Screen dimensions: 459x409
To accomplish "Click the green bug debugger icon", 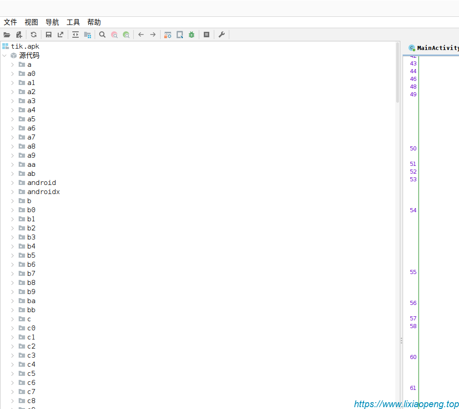I will [x=192, y=35].
